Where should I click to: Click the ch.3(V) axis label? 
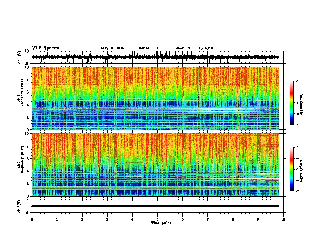coord(19,207)
